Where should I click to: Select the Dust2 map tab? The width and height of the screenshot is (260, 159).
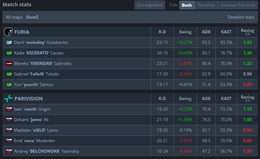point(32,17)
